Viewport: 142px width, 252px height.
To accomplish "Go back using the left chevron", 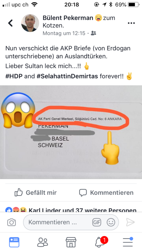I will point(11,23).
